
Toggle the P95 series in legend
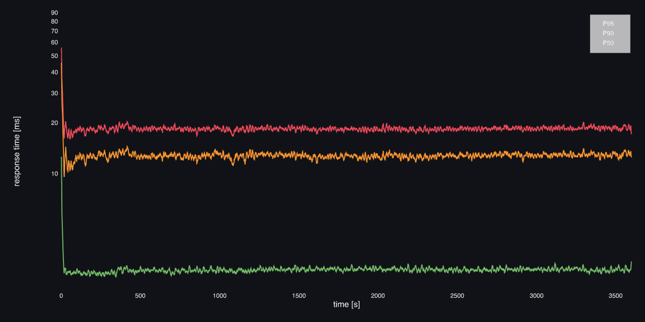click(x=608, y=24)
